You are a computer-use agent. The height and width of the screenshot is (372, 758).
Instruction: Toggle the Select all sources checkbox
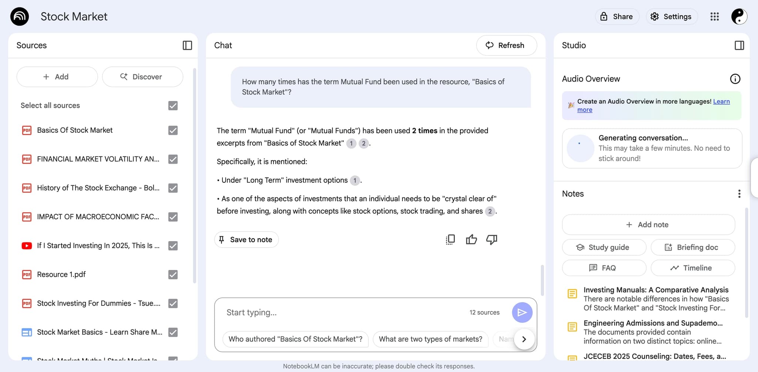[x=173, y=106]
